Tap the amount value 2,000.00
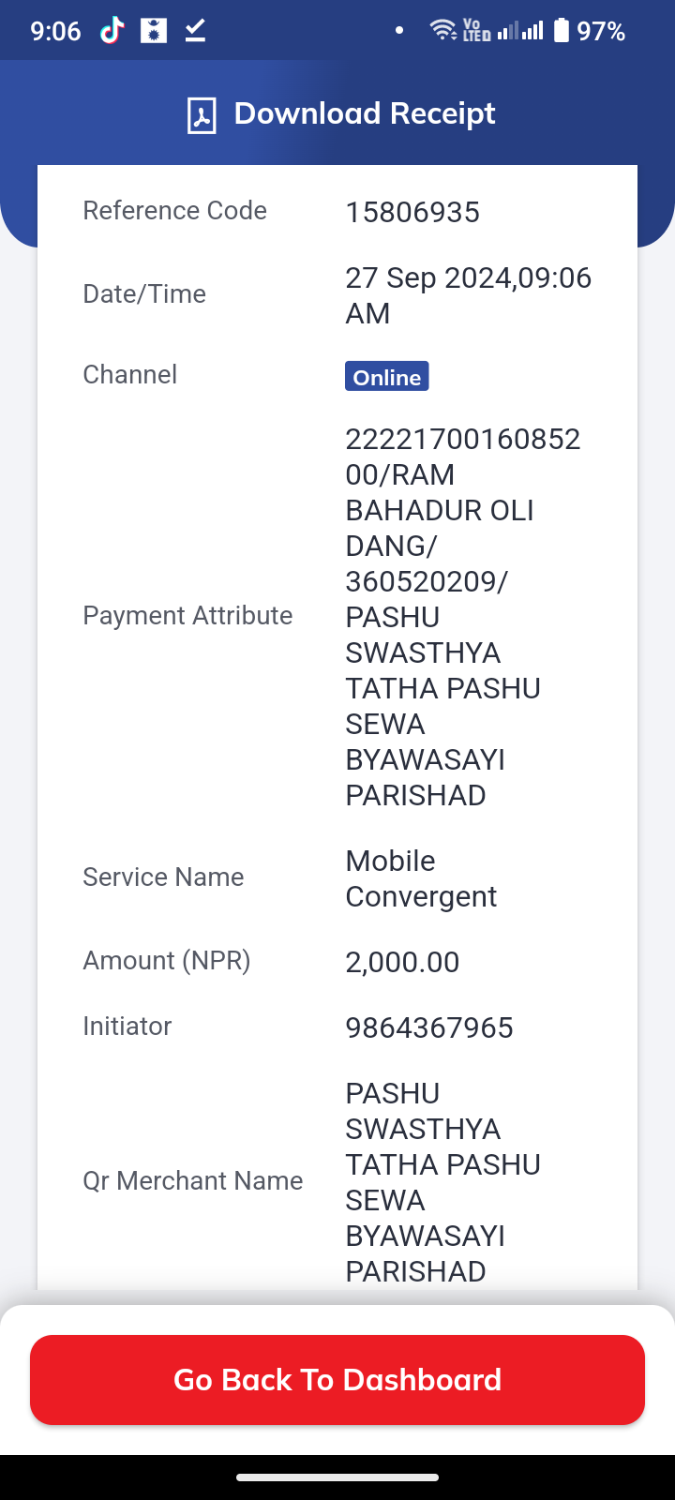Image resolution: width=675 pixels, height=1500 pixels. (x=402, y=963)
